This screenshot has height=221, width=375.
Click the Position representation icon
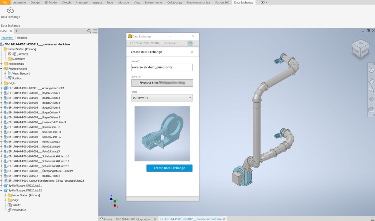[x=9, y=78]
